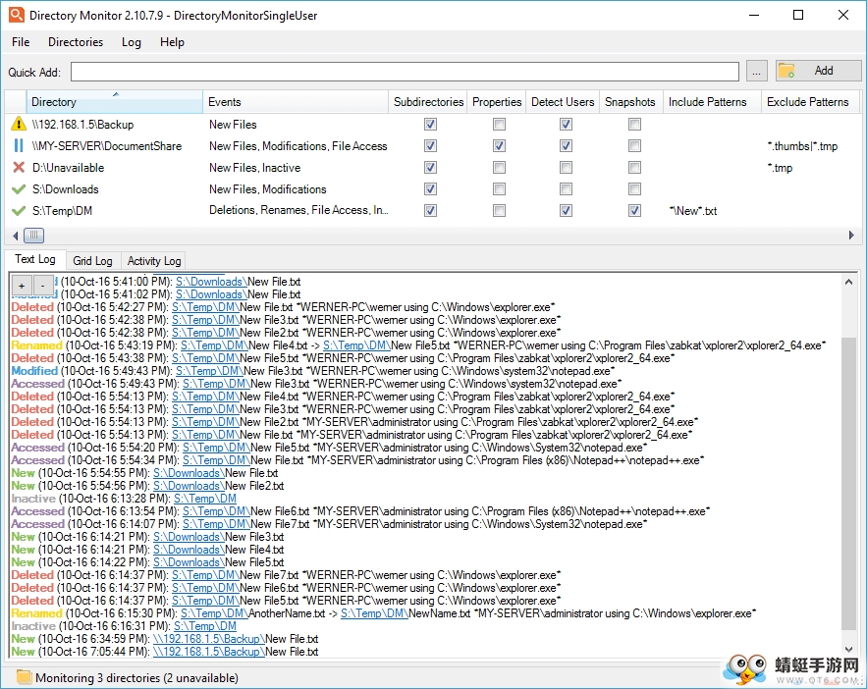Toggle Properties checkbox for S:\Downloads
The width and height of the screenshot is (867, 689).
click(x=499, y=189)
